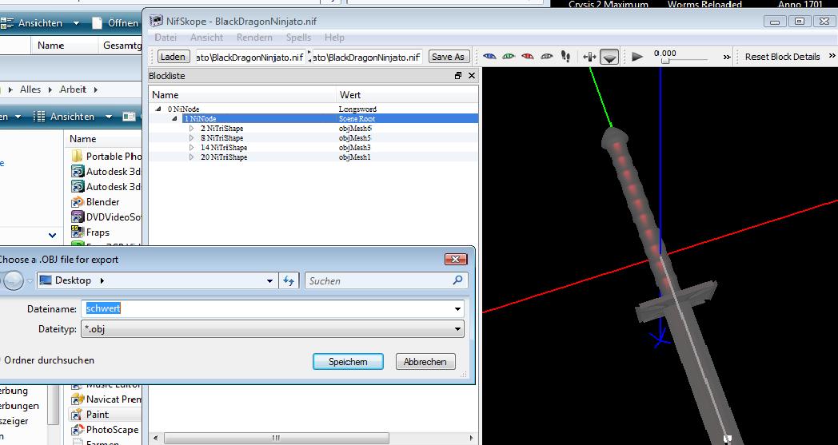The height and width of the screenshot is (445, 838).
Task: Click the gray eye view icon
Action: click(547, 57)
